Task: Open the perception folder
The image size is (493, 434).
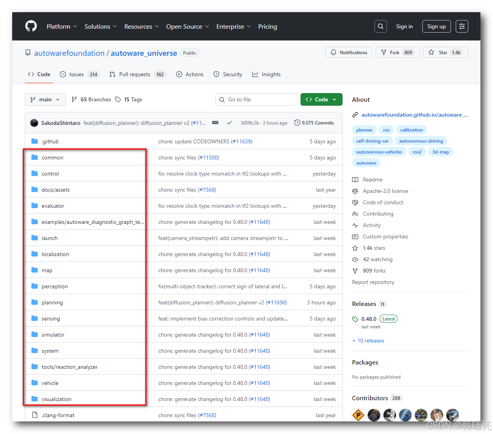Action: coord(55,286)
